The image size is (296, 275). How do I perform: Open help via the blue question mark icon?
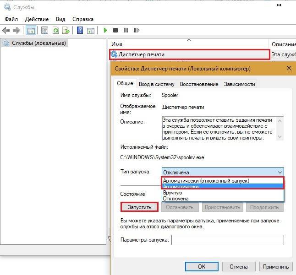(x=80, y=30)
